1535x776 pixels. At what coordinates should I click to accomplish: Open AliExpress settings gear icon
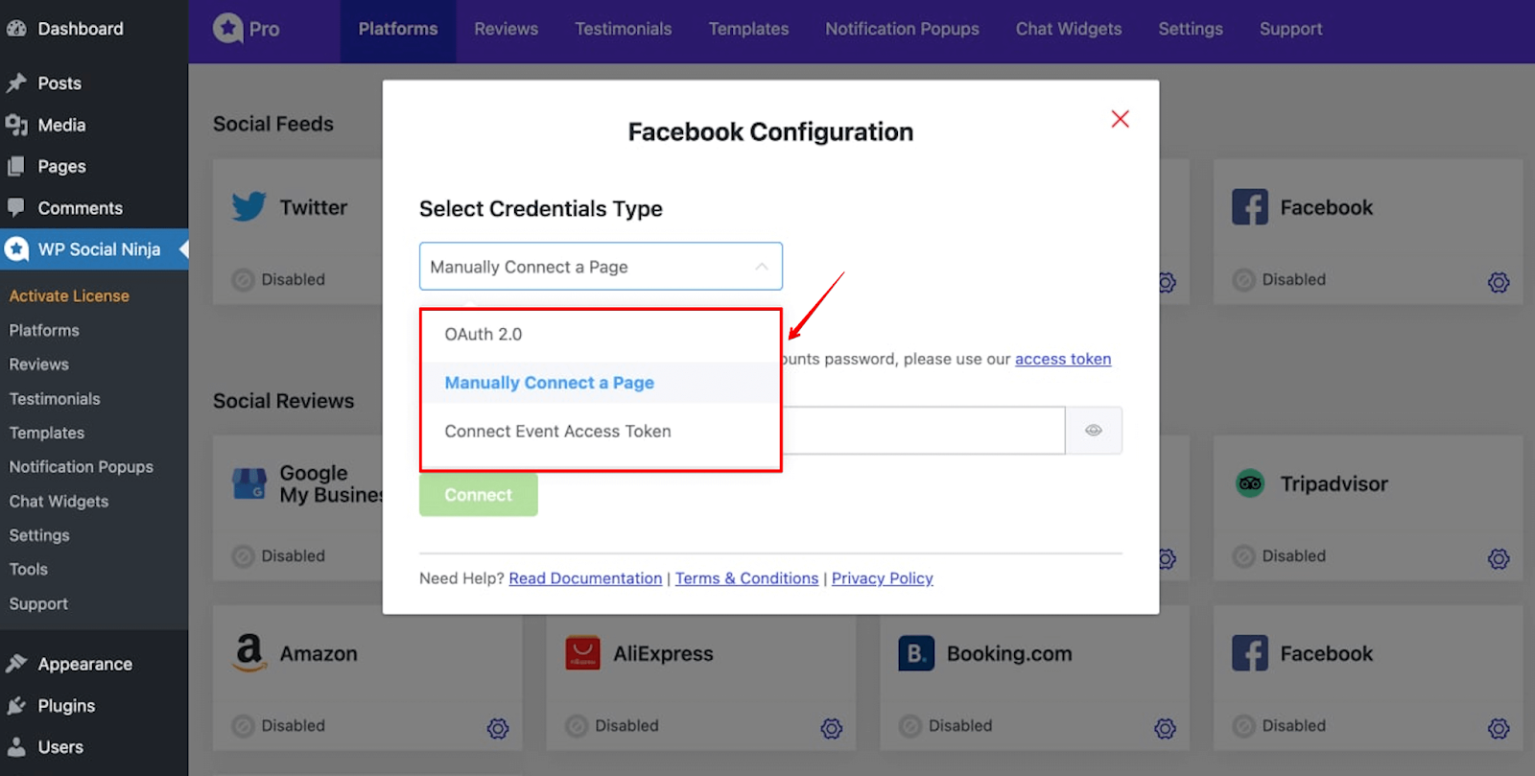[x=831, y=728]
